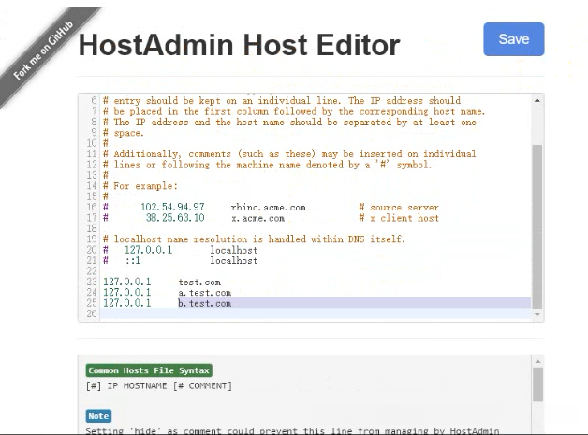Click on b.test.com host entry

click(x=204, y=303)
